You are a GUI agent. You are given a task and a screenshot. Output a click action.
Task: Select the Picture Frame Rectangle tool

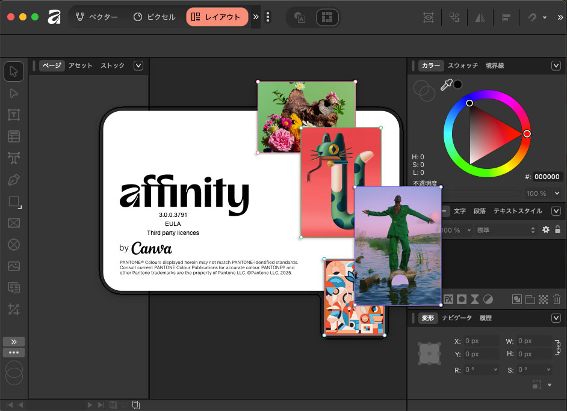[14, 223]
